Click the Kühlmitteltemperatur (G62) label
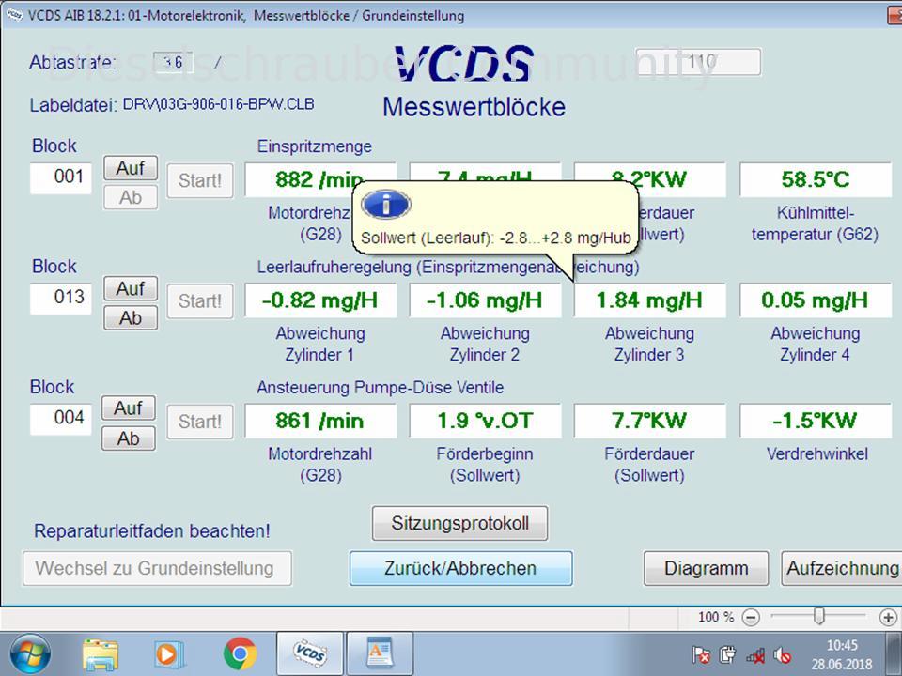The width and height of the screenshot is (902, 676). click(x=816, y=223)
